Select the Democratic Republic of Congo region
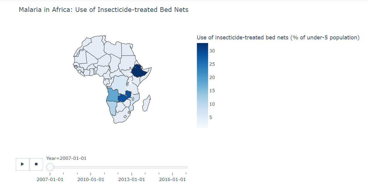 (x=119, y=84)
